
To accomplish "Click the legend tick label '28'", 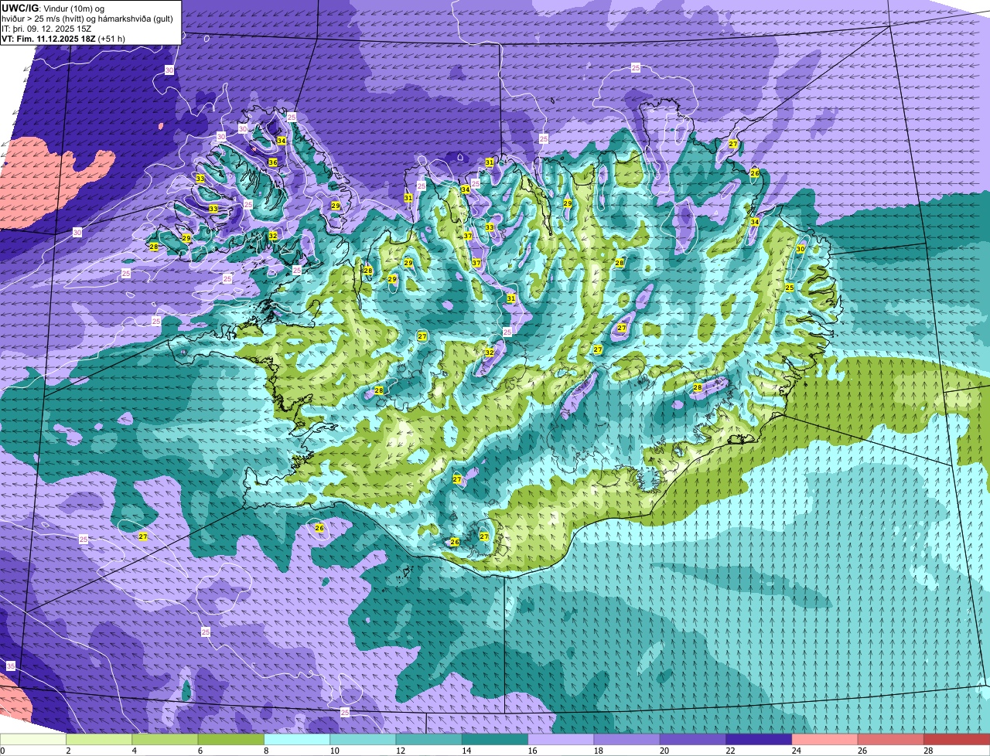I will coord(927,751).
